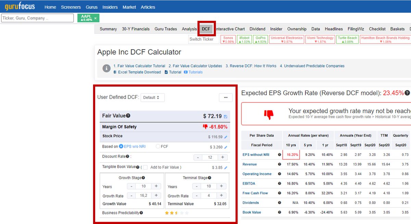411x224 pixels.
Task: Decrease Growth Stage Years
Action: pos(131,186)
